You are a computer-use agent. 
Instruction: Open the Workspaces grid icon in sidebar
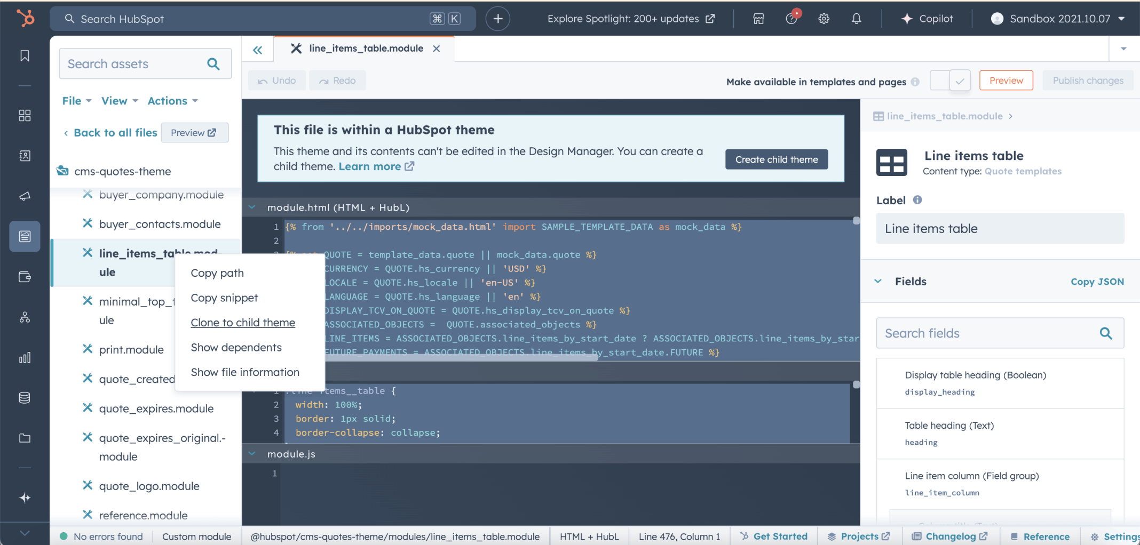[25, 116]
